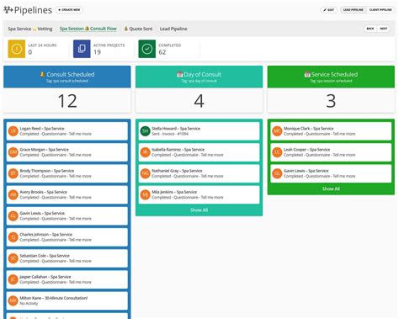Click Nathaniel Gray's NG avatar

tap(145, 173)
